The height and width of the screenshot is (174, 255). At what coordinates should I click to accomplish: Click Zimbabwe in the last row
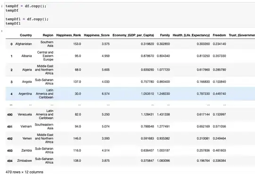[x=25, y=160]
